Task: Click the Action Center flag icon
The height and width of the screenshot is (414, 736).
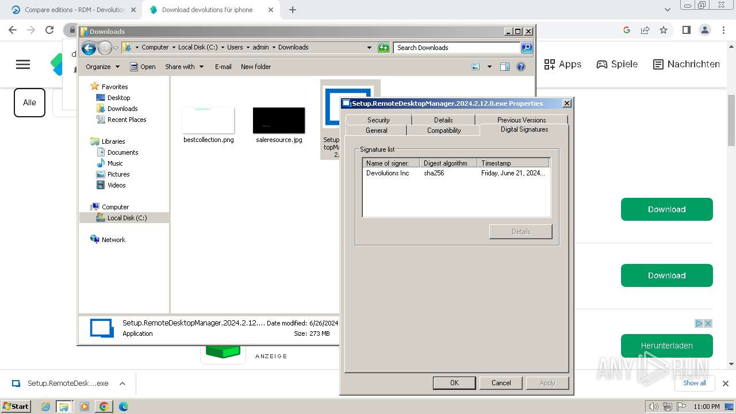Action: pyautogui.click(x=681, y=407)
